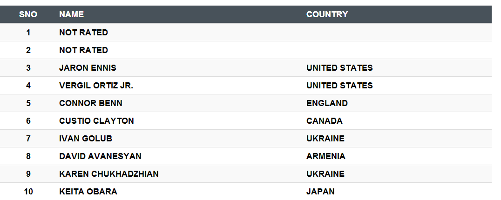Screen dimensions: 501x200
Task: Select the Jaron Ennis name cell
Action: [x=88, y=68]
